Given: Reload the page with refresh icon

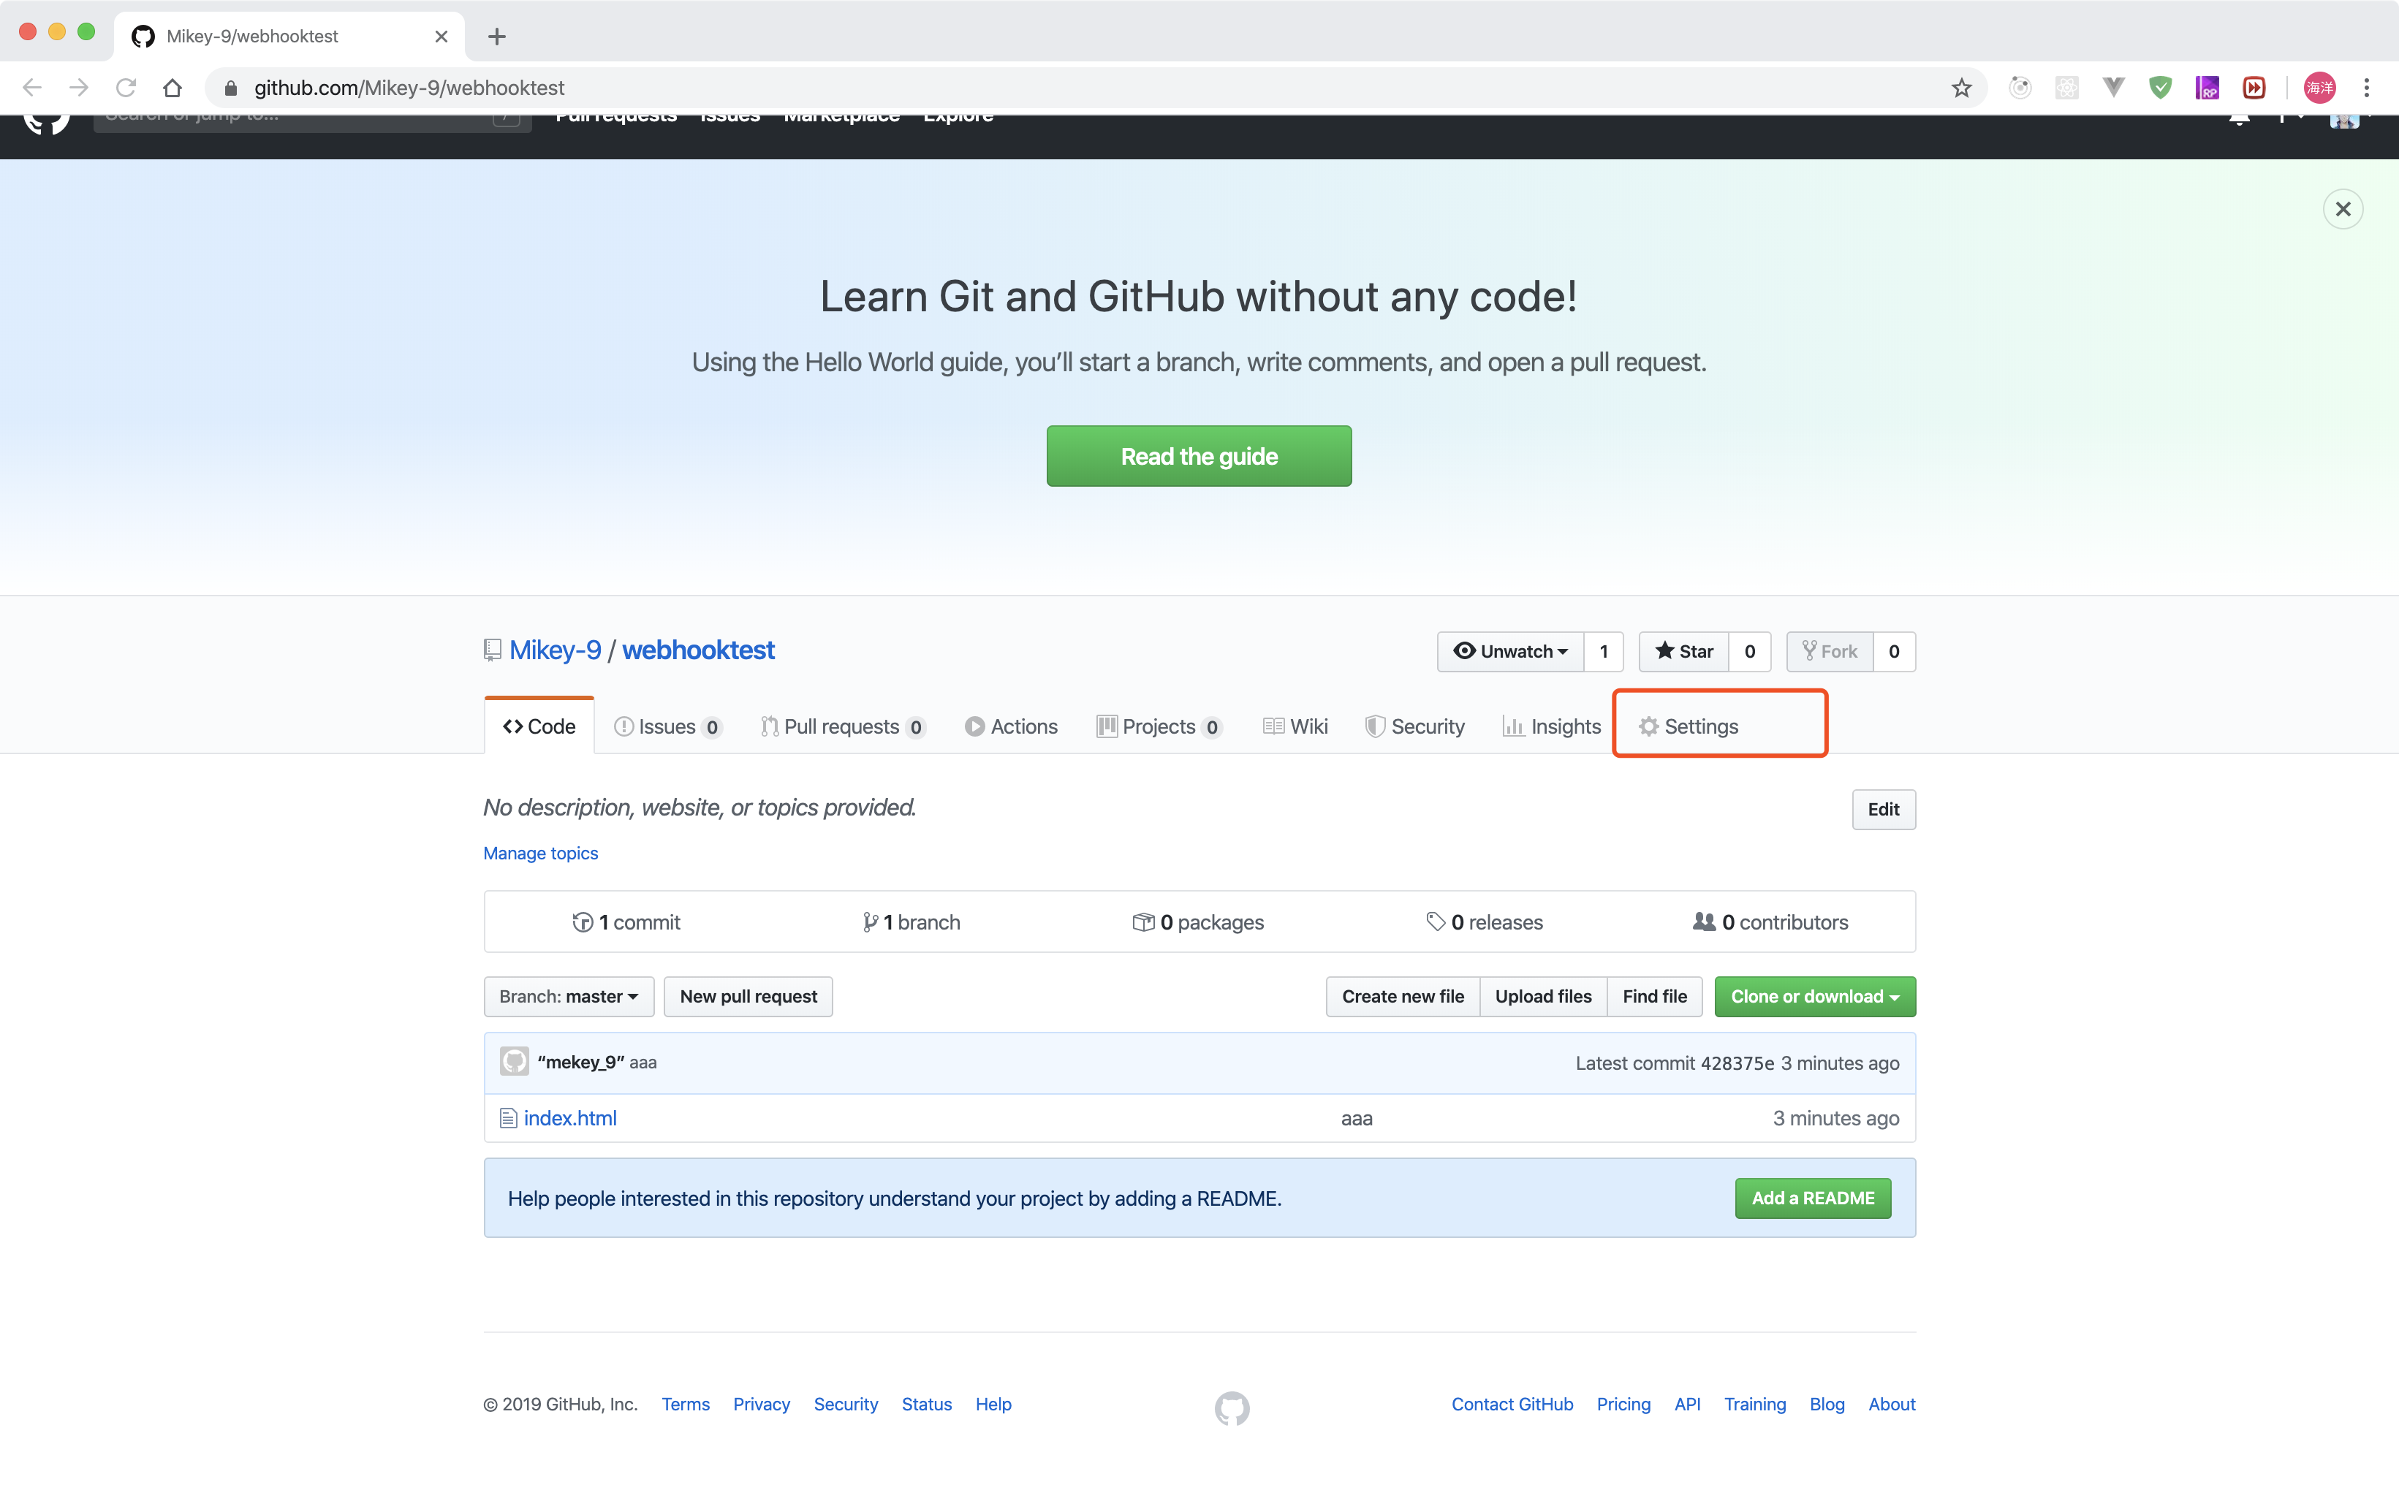Looking at the screenshot, I should [125, 88].
